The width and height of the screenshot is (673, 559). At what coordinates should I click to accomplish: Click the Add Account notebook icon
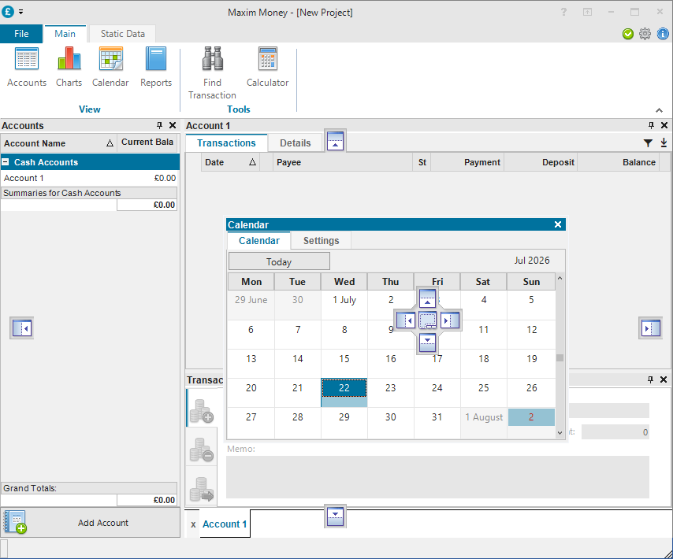coord(15,522)
